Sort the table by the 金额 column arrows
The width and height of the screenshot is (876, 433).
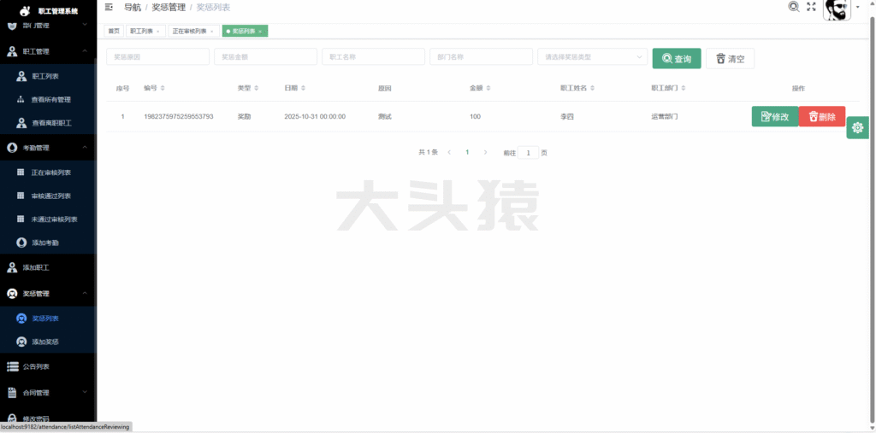coord(488,88)
